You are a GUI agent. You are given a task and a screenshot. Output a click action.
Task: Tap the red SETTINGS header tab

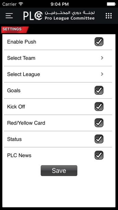pos(15,30)
